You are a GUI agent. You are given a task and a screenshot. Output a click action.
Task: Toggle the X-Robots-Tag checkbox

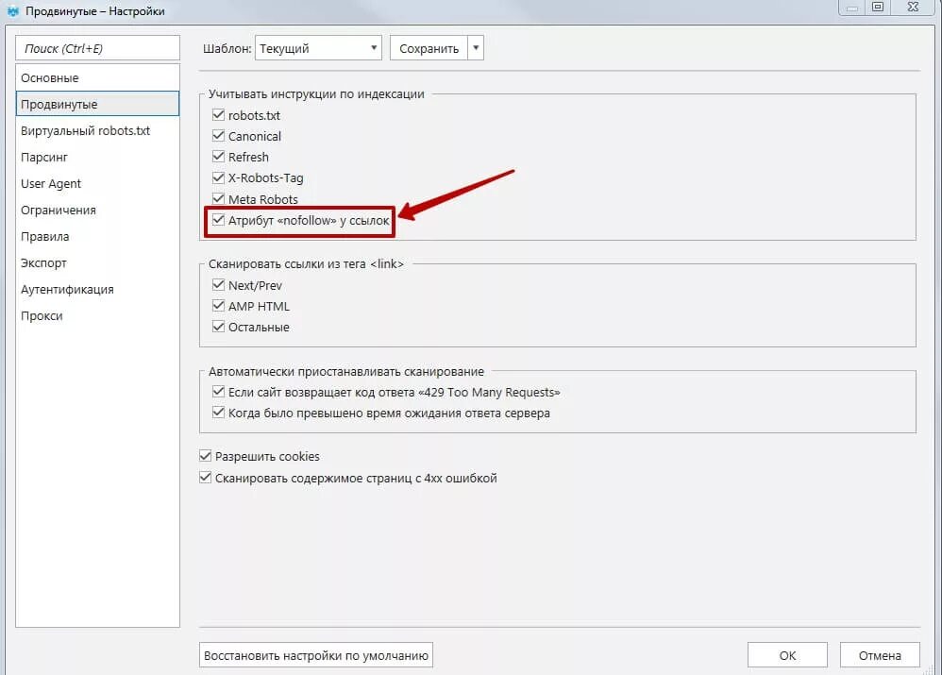pyautogui.click(x=218, y=177)
